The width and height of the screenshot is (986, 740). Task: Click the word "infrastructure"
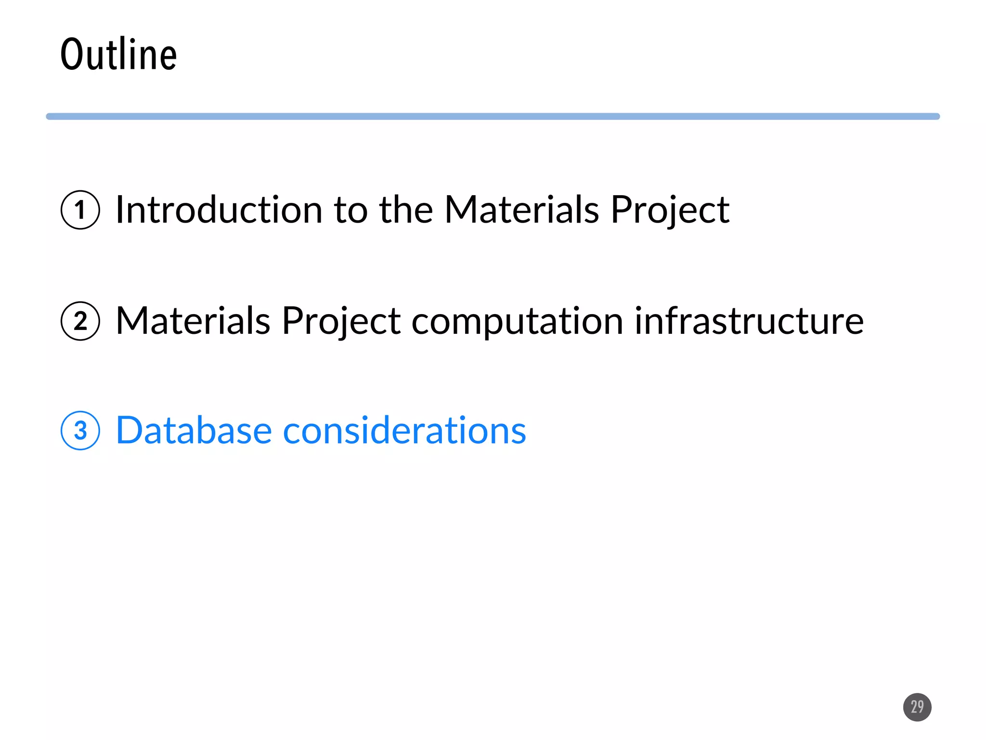(x=749, y=321)
